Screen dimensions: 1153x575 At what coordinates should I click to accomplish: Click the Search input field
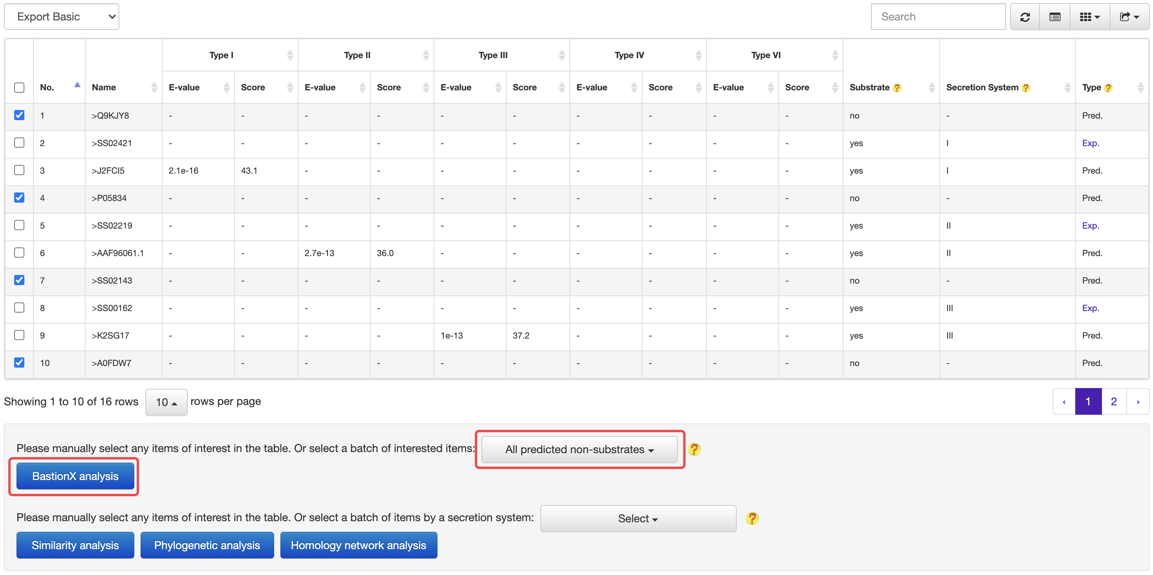click(938, 17)
